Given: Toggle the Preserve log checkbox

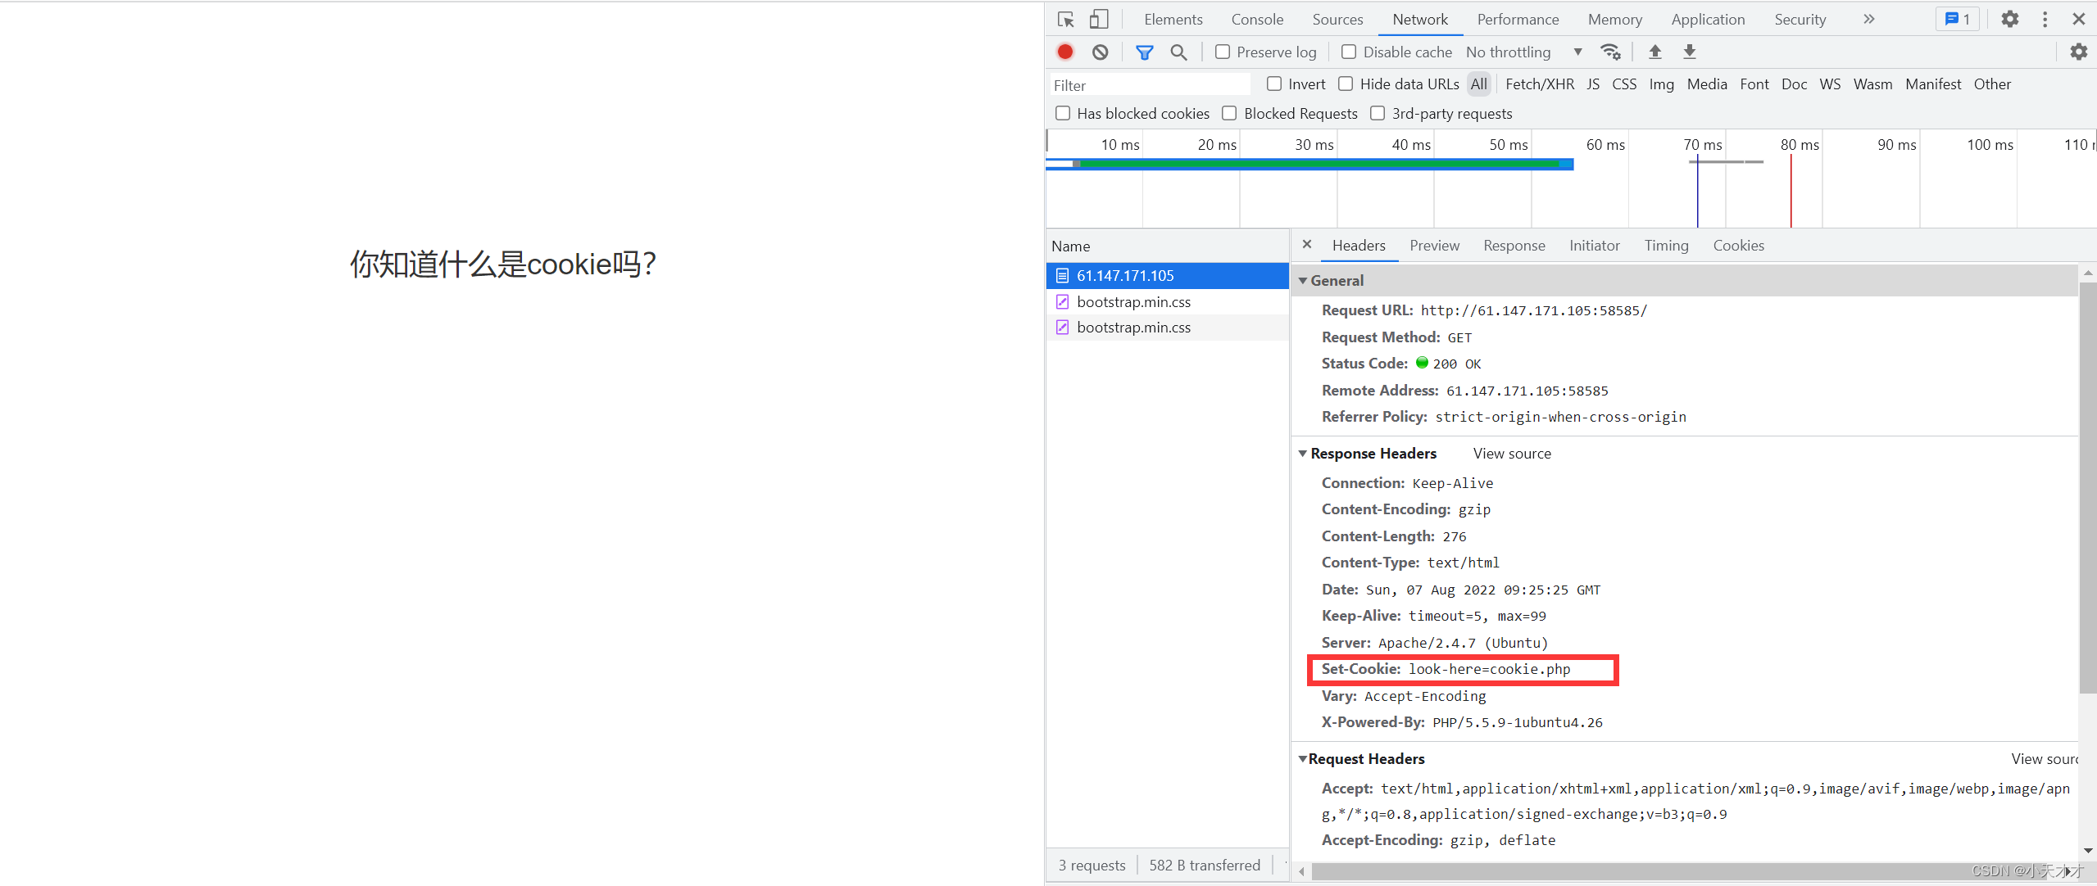Looking at the screenshot, I should pyautogui.click(x=1219, y=52).
